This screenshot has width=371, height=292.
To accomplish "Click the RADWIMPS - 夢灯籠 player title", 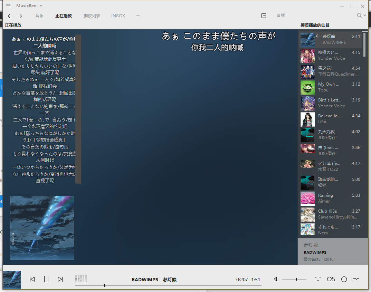I will click(154, 280).
